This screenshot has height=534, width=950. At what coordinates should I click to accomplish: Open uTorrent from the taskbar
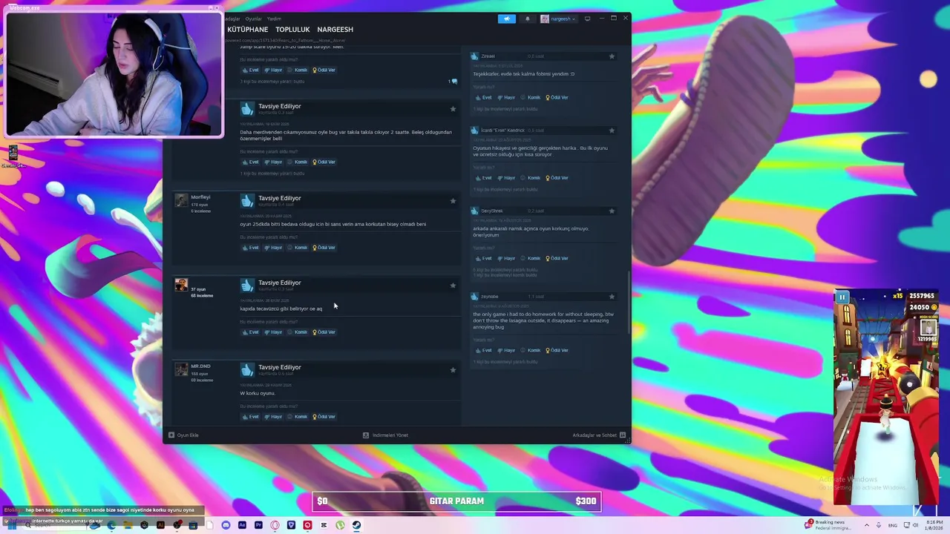(x=340, y=525)
